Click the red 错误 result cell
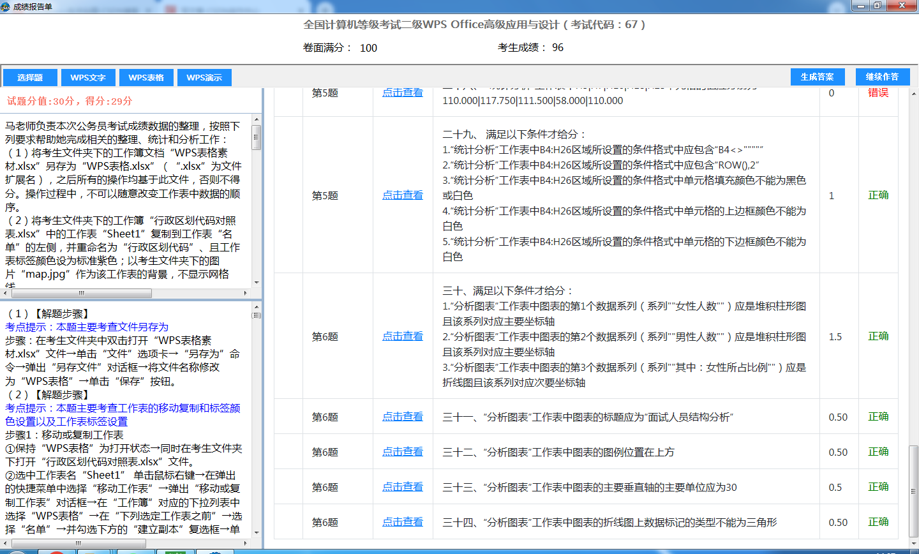This screenshot has height=554, width=919. pyautogui.click(x=878, y=93)
